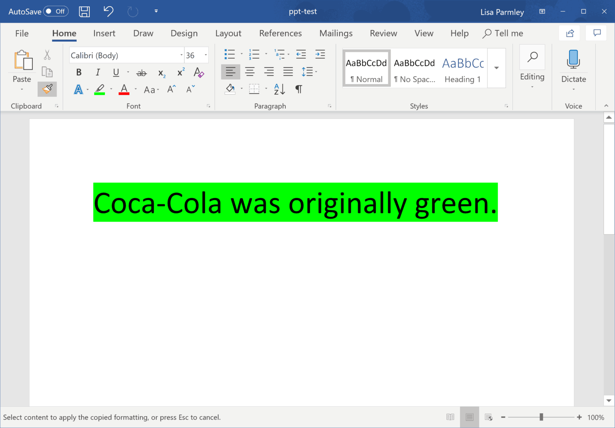The image size is (615, 428).
Task: Increase font size with Grow Font
Action: click(171, 89)
